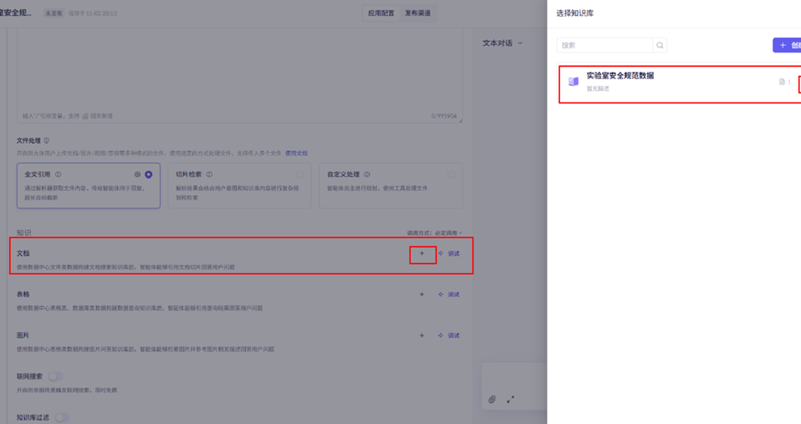Screen dimensions: 801x424
Task: Click the book icon of 实验室安全规范数据
Action: (574, 82)
